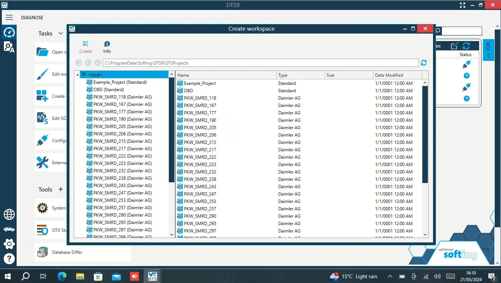The height and width of the screenshot is (283, 501).
Task: Refresh the project list via the refresh icon
Action: (424, 63)
